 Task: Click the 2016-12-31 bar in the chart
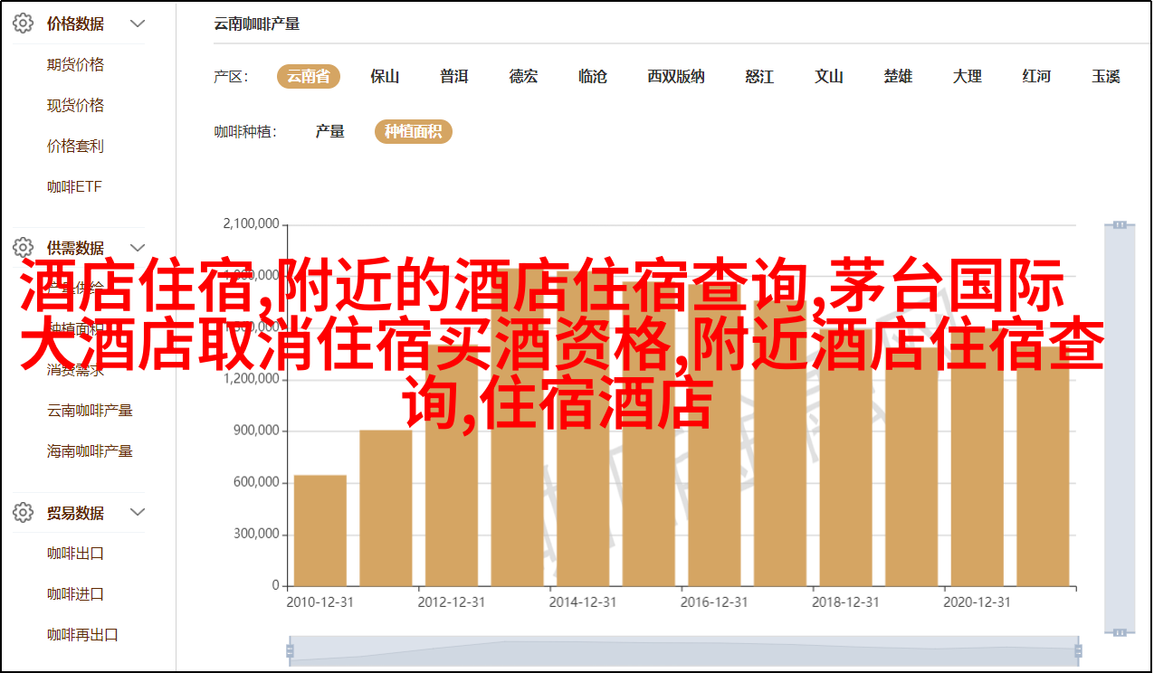714,435
